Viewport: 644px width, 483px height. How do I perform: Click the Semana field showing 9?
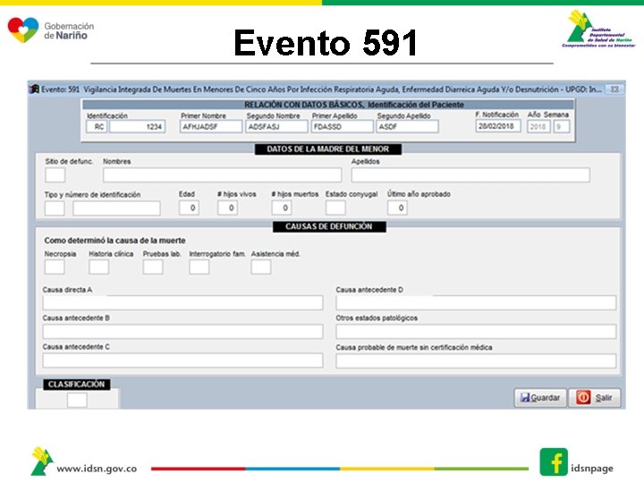[562, 126]
